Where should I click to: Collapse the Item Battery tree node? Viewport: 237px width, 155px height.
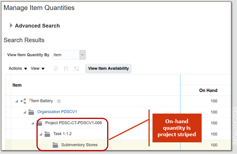point(17,101)
